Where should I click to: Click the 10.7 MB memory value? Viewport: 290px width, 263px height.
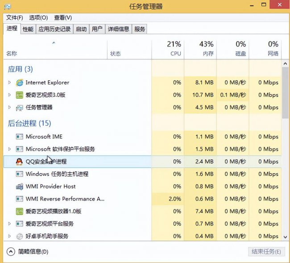203,95
